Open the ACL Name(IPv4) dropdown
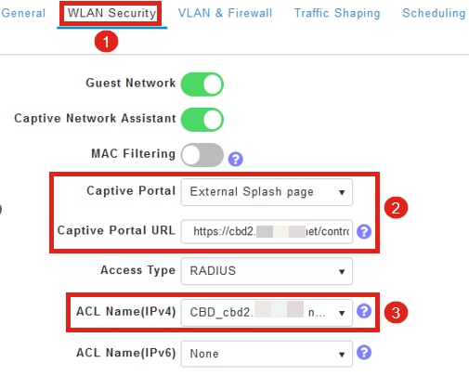The image size is (469, 376). tap(267, 313)
